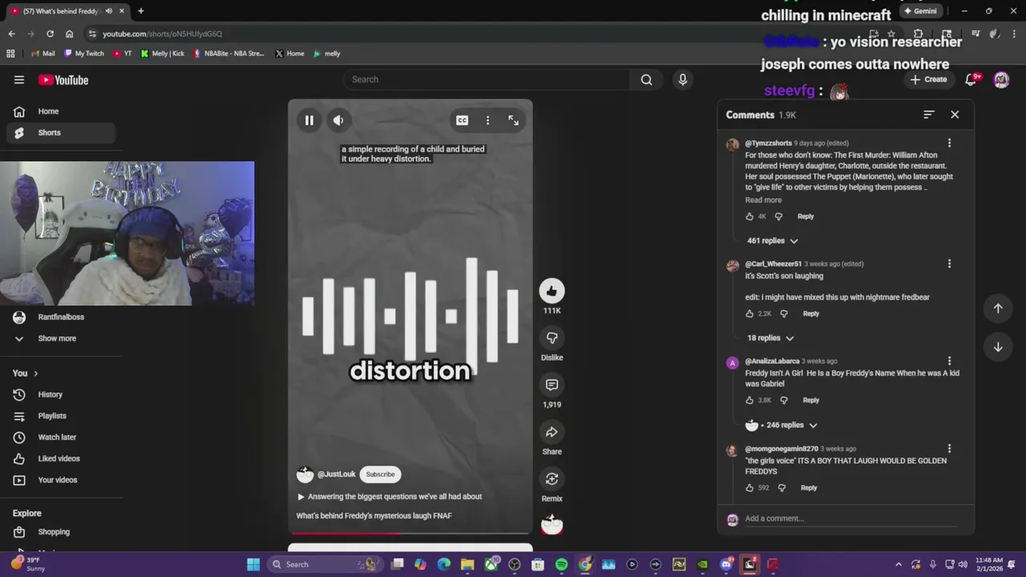Mute the tab using the speaker icon
1026x577 pixels.
pyautogui.click(x=109, y=11)
